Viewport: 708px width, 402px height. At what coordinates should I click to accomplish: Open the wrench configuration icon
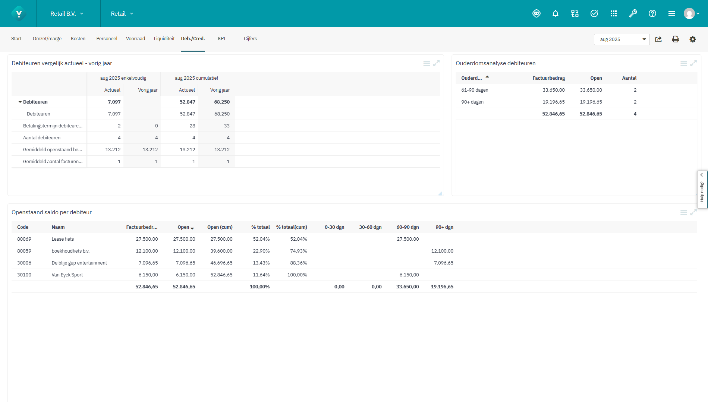633,13
